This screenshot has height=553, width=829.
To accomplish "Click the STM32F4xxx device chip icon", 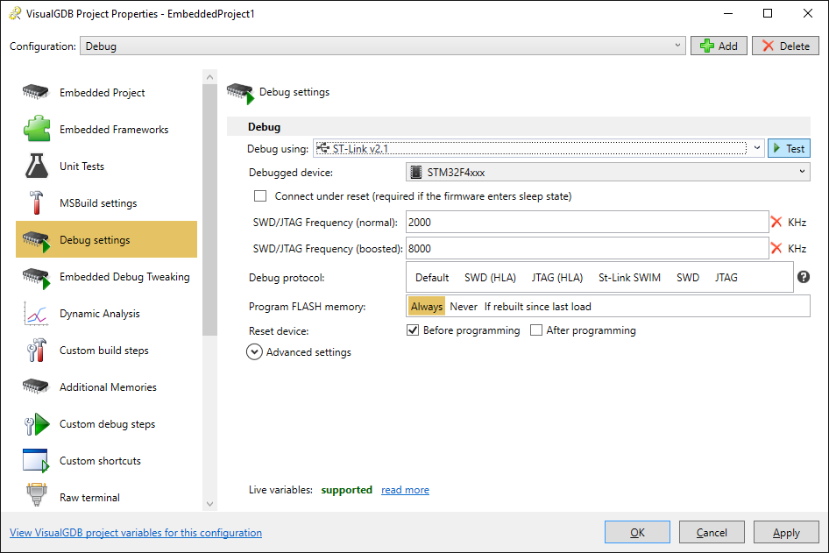I will click(416, 173).
